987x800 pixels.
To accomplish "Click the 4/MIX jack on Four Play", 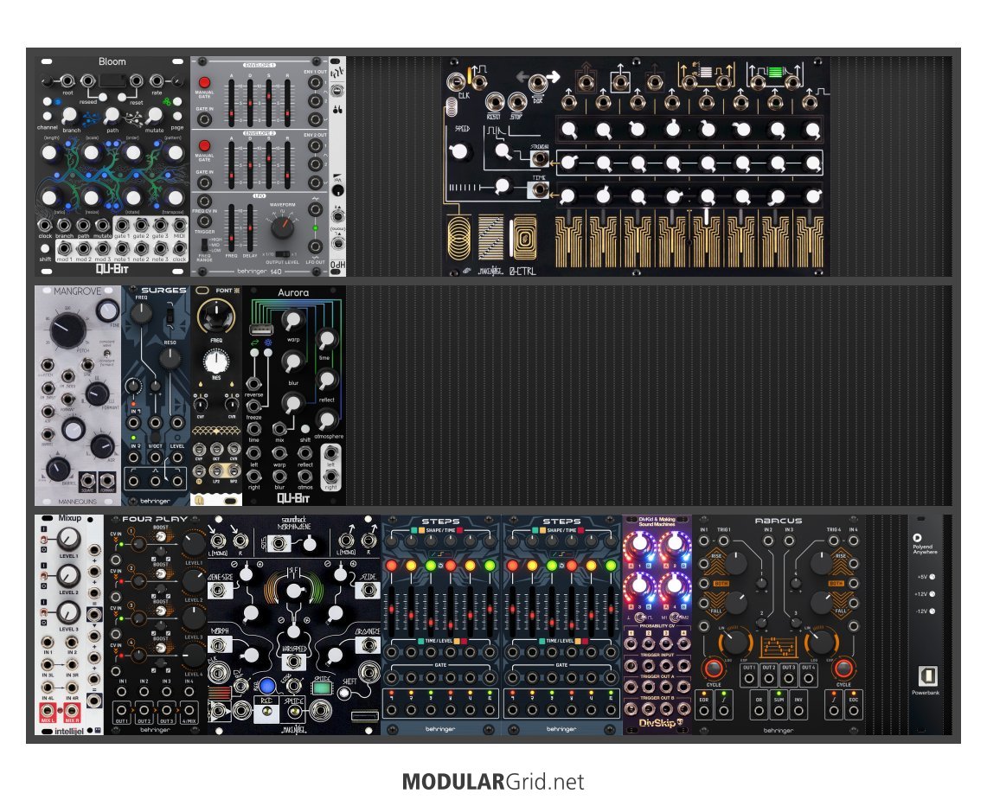I will pyautogui.click(x=189, y=710).
